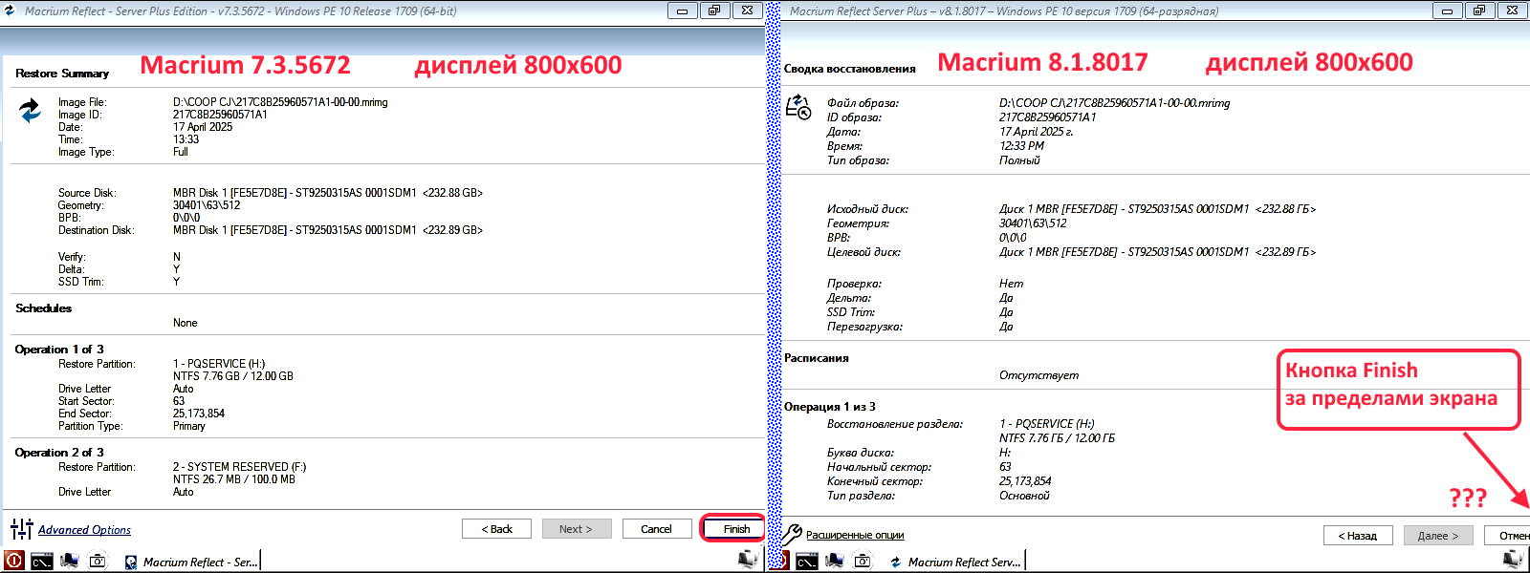Viewport: 1530px width, 573px height.
Task: Click the '< Назад' button
Action: [1358, 535]
